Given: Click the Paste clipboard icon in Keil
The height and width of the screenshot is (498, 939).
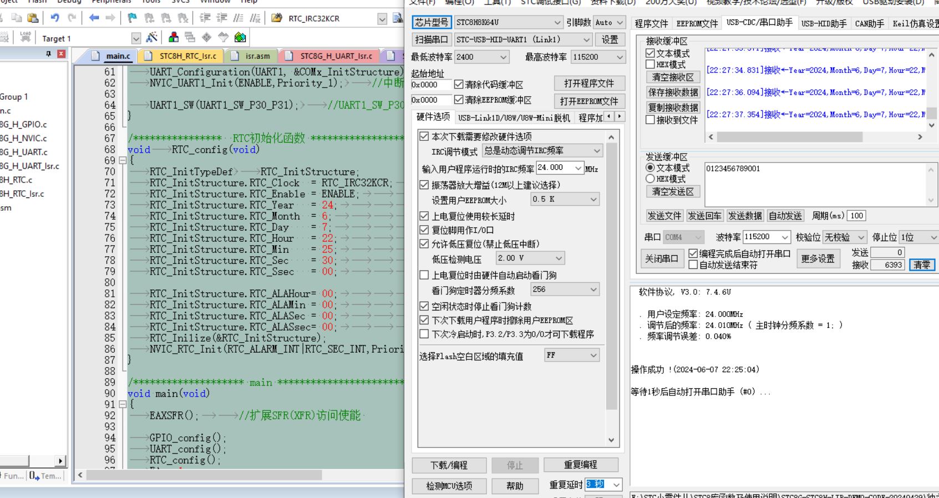Looking at the screenshot, I should click(33, 18).
